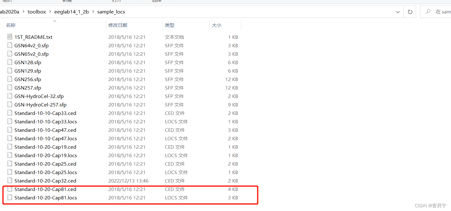Click the 2022/12/13 13:46 modified date
Image resolution: width=451 pixels, height=211 pixels.
click(128, 181)
